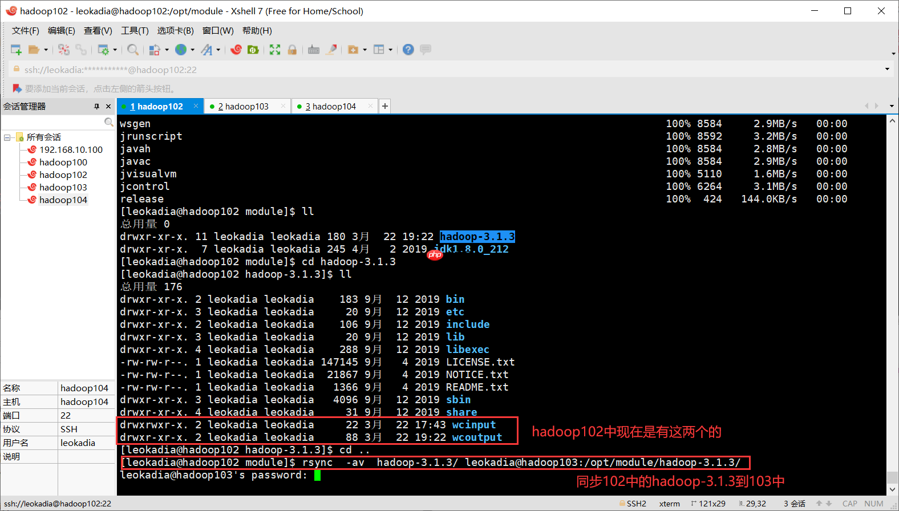
Task: Collapse the 所有会话 tree node
Action: click(x=7, y=137)
